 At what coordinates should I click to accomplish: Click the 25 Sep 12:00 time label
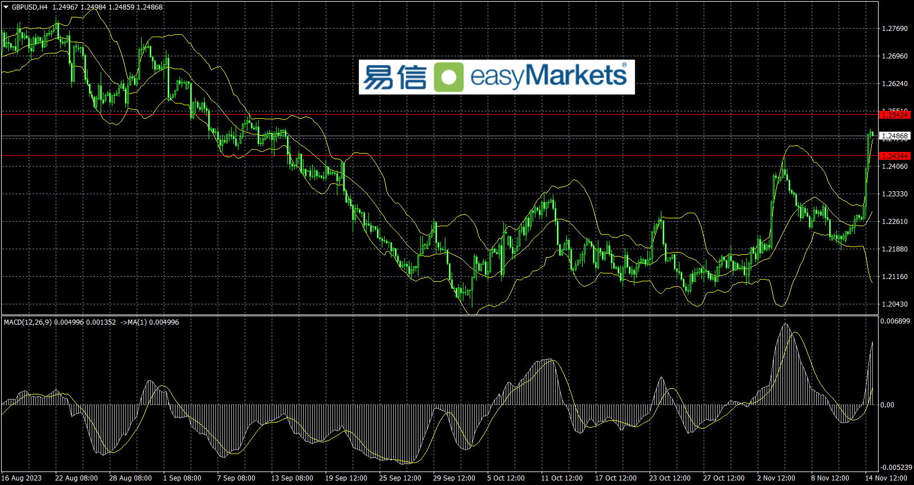click(x=400, y=478)
